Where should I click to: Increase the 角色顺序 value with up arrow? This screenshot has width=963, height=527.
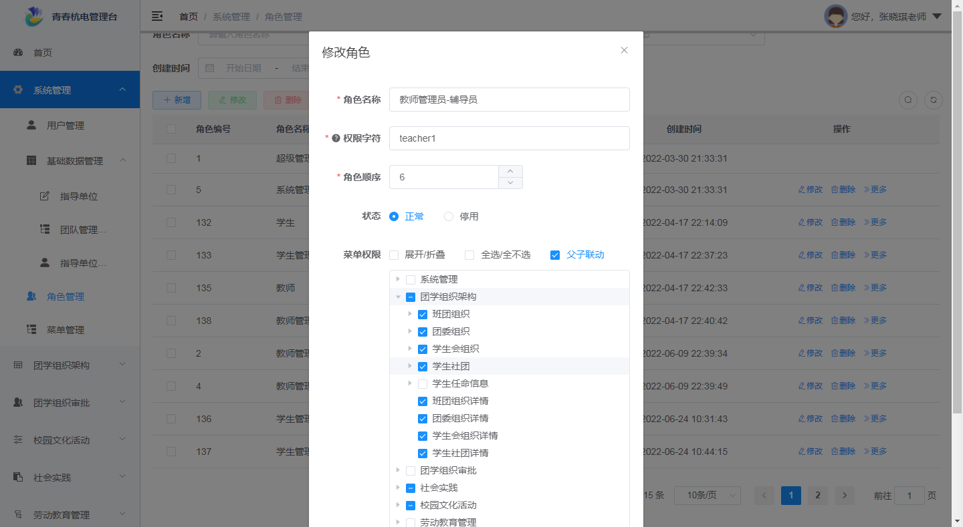(510, 171)
